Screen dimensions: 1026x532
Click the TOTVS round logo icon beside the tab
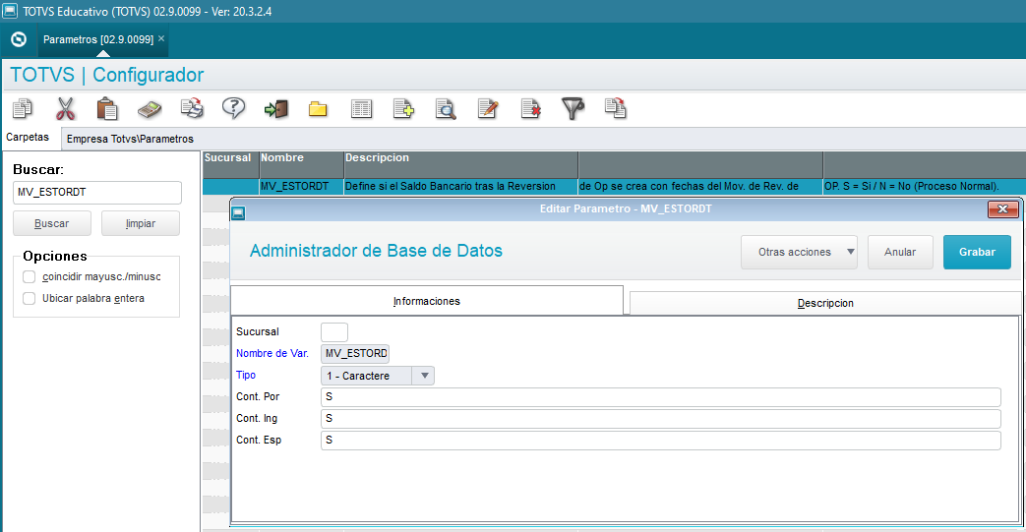pyautogui.click(x=19, y=40)
